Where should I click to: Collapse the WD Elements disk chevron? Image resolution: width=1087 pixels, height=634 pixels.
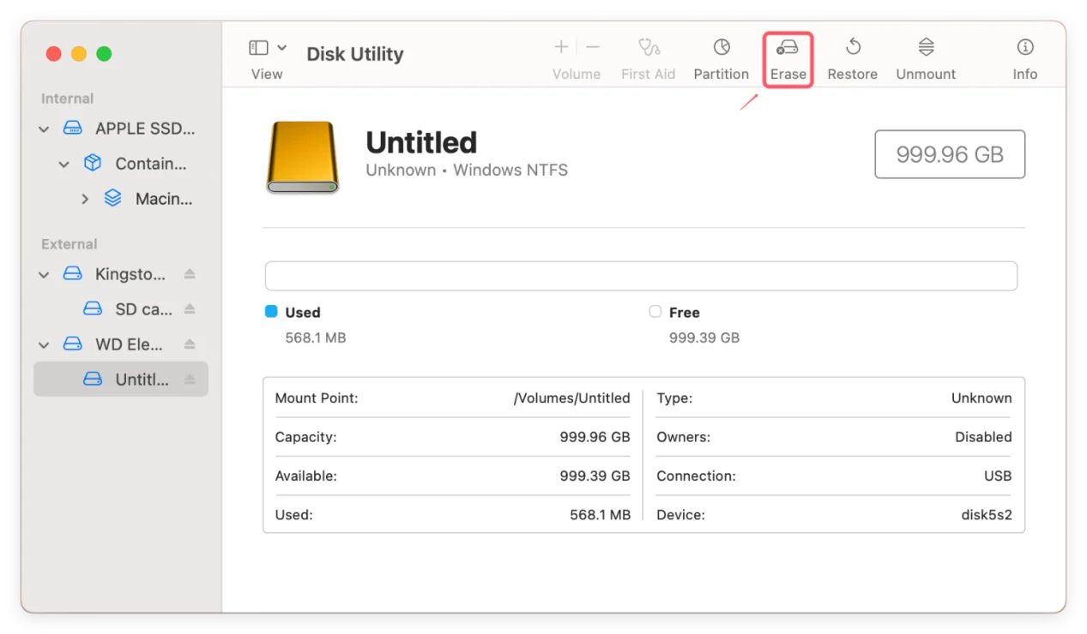45,344
